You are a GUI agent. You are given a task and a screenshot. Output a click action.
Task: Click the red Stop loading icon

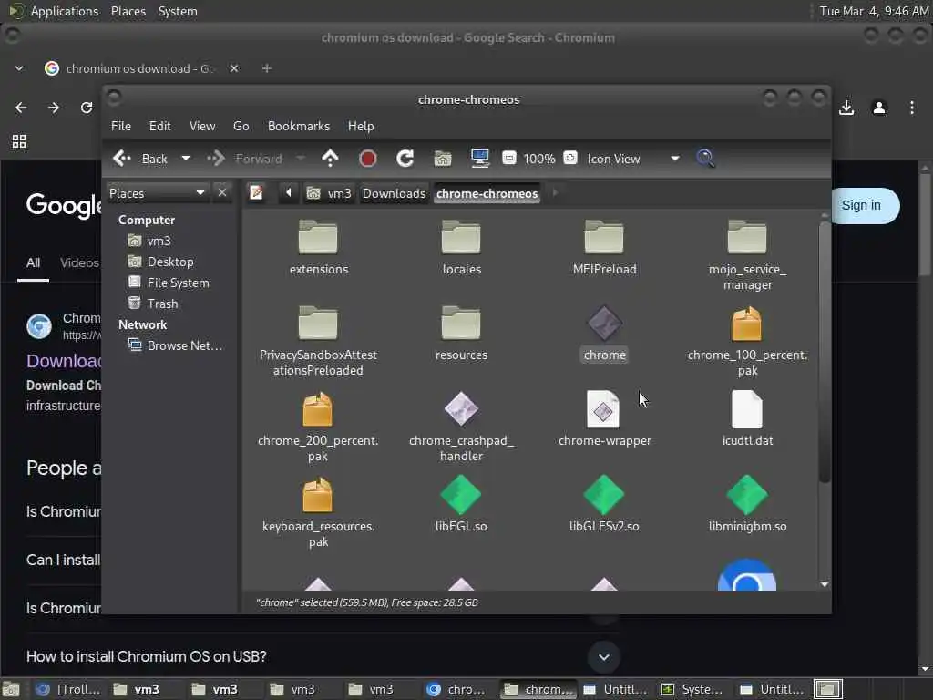point(368,159)
